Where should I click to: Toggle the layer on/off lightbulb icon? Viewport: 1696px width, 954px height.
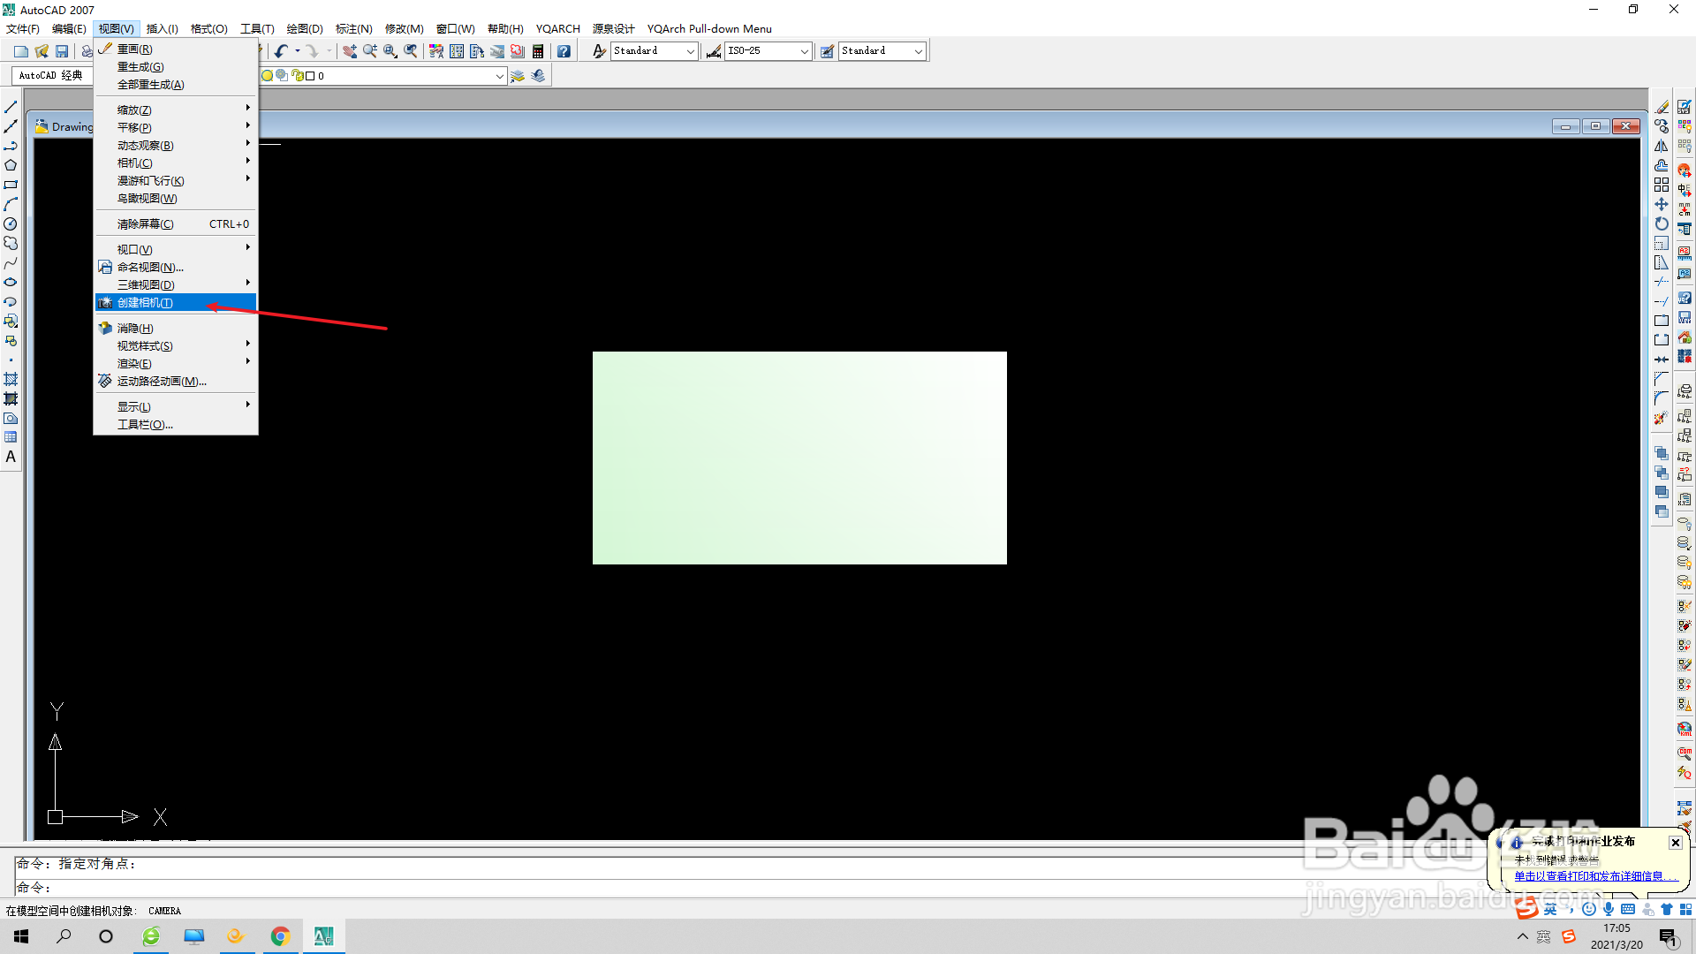tap(267, 76)
